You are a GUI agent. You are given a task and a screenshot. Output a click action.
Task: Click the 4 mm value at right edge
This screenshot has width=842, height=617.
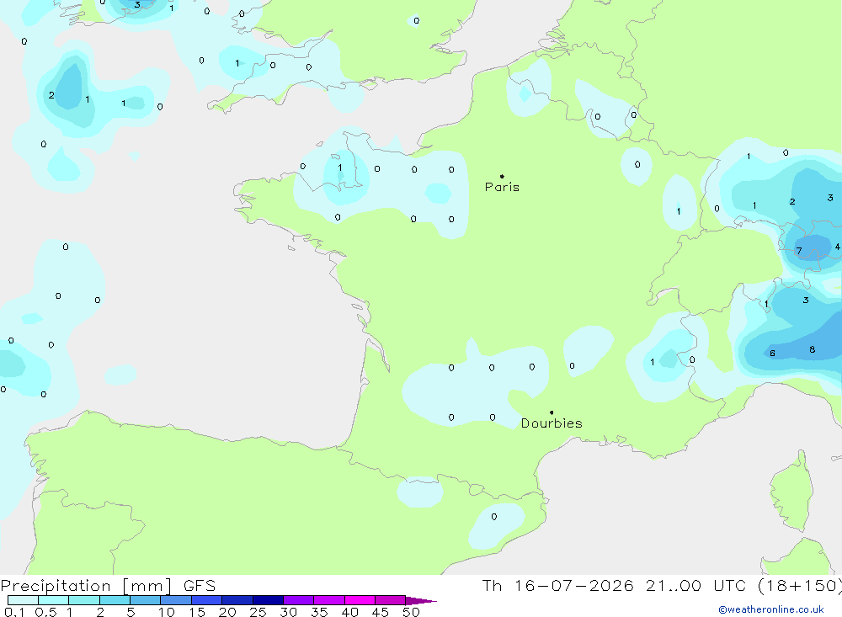point(837,247)
